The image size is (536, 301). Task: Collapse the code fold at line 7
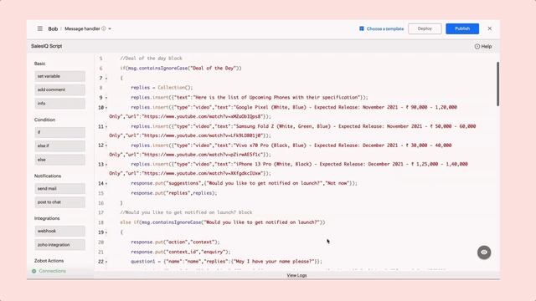[106, 79]
